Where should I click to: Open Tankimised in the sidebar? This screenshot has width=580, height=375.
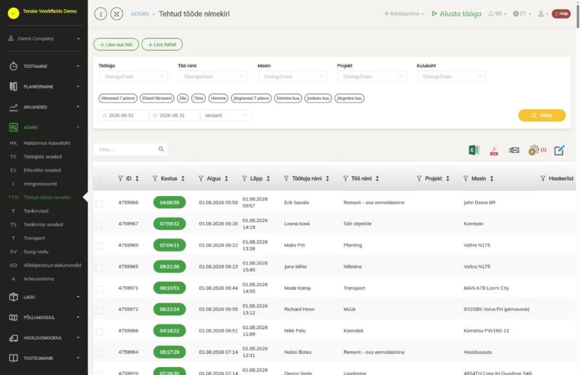(36, 211)
